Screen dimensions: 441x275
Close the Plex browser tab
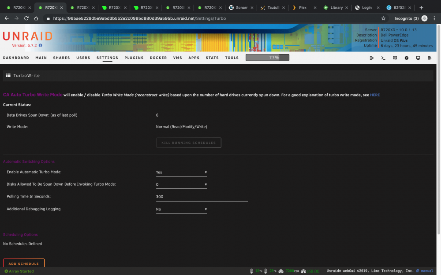pos(315,7)
